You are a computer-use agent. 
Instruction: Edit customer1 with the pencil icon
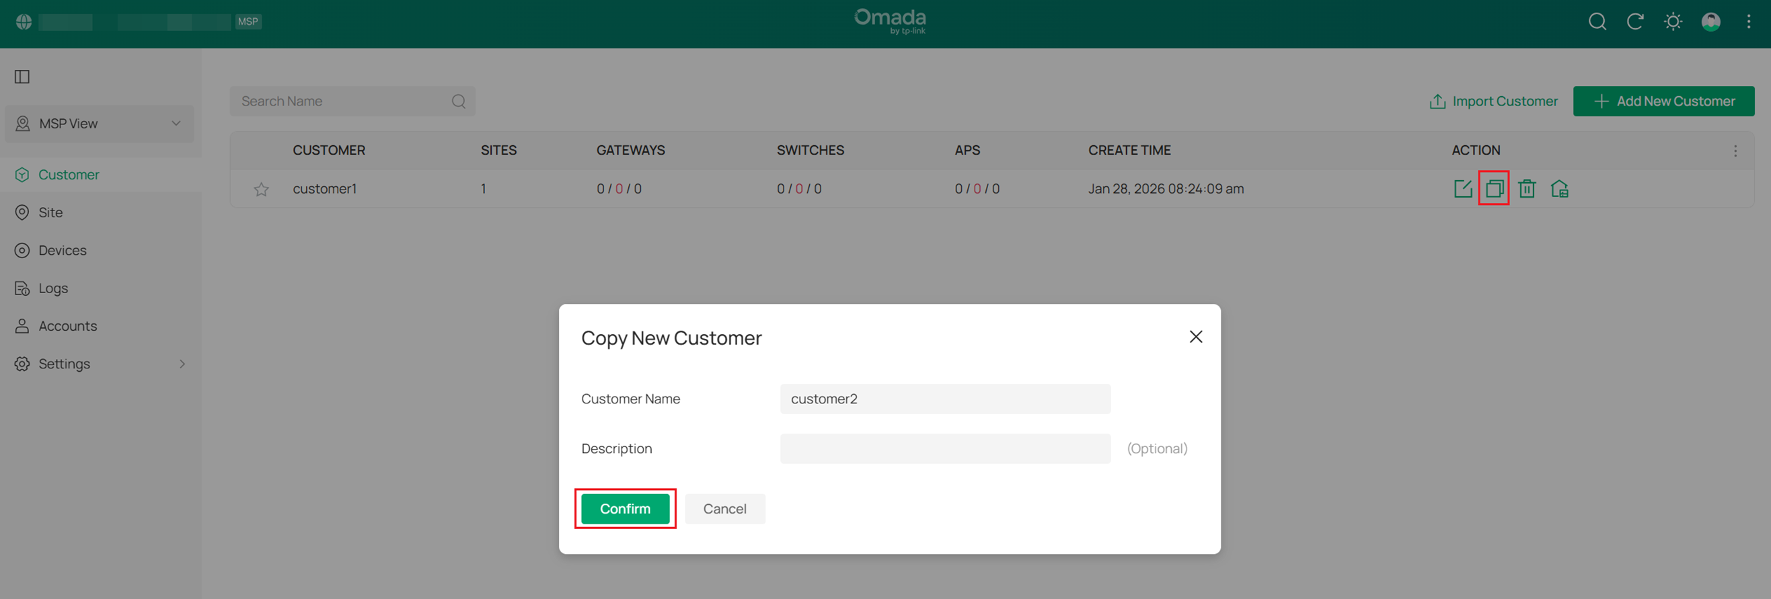tap(1463, 188)
